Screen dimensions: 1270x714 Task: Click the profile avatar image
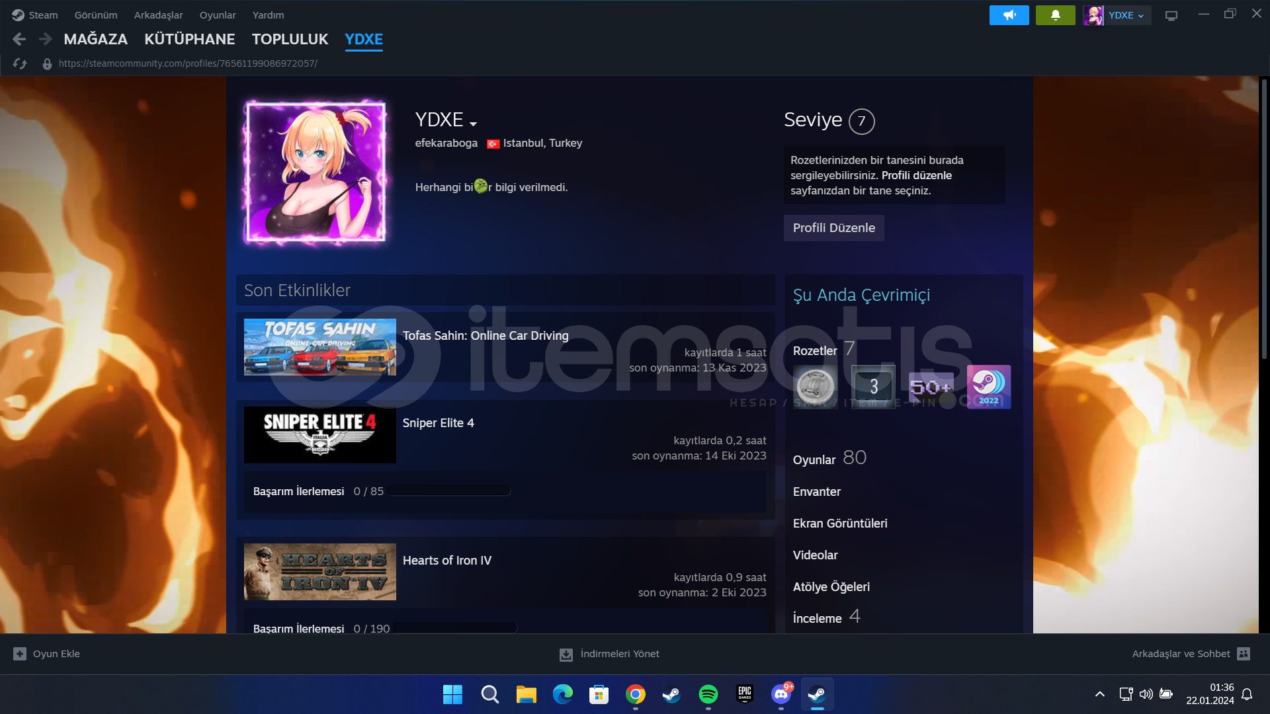point(316,173)
